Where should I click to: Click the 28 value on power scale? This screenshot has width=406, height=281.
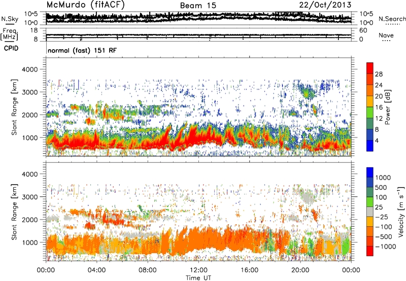tap(379, 74)
